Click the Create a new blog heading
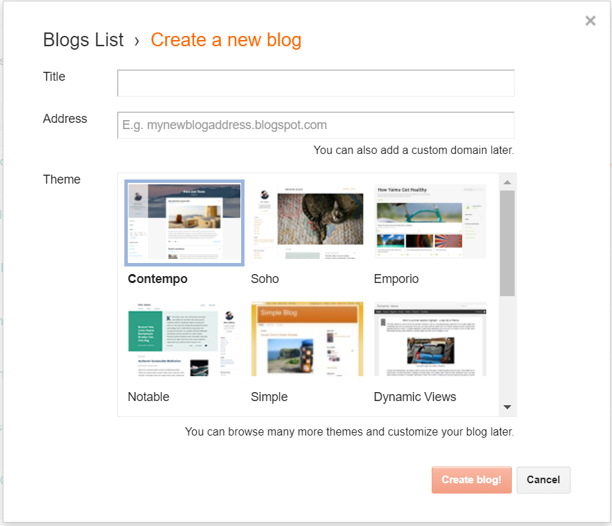 click(x=226, y=40)
